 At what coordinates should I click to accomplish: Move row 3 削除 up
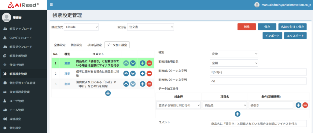click(126, 84)
